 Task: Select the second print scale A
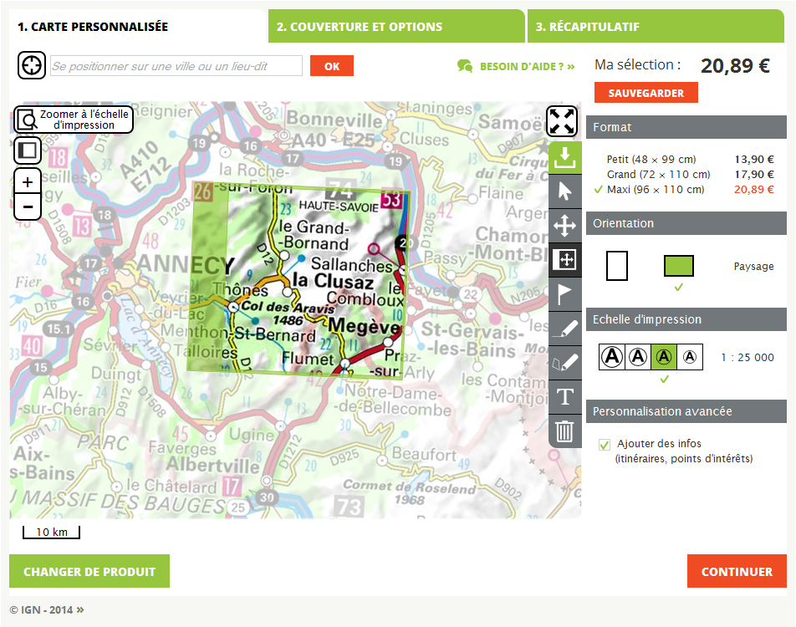638,357
